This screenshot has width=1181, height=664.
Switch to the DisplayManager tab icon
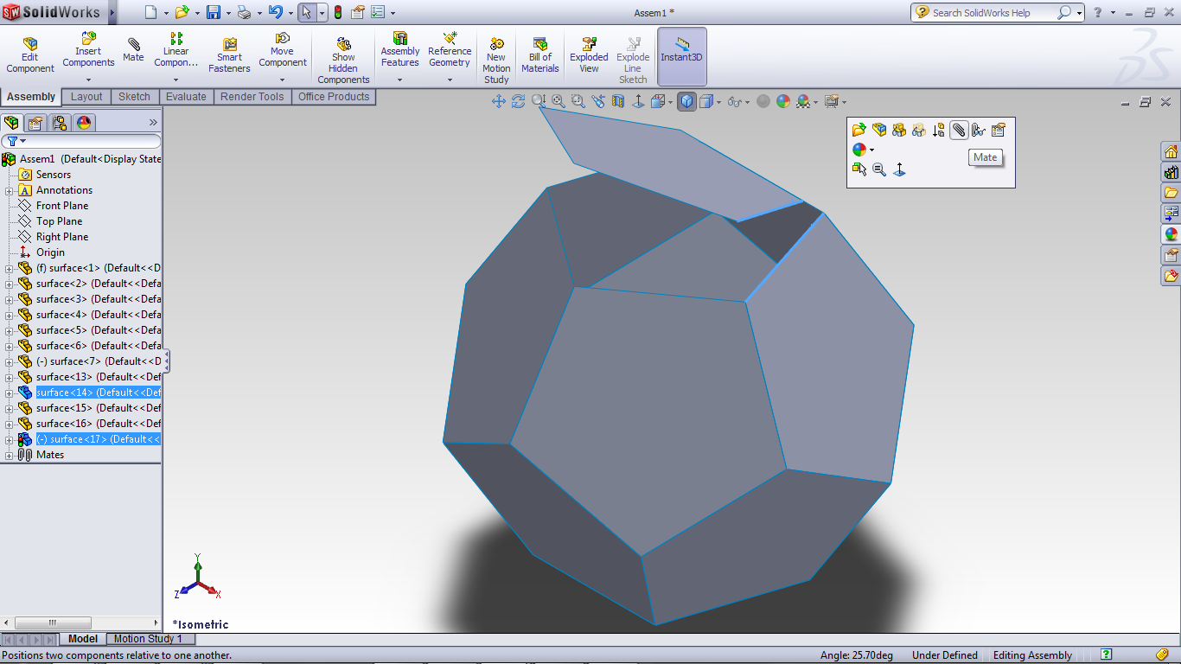84,123
